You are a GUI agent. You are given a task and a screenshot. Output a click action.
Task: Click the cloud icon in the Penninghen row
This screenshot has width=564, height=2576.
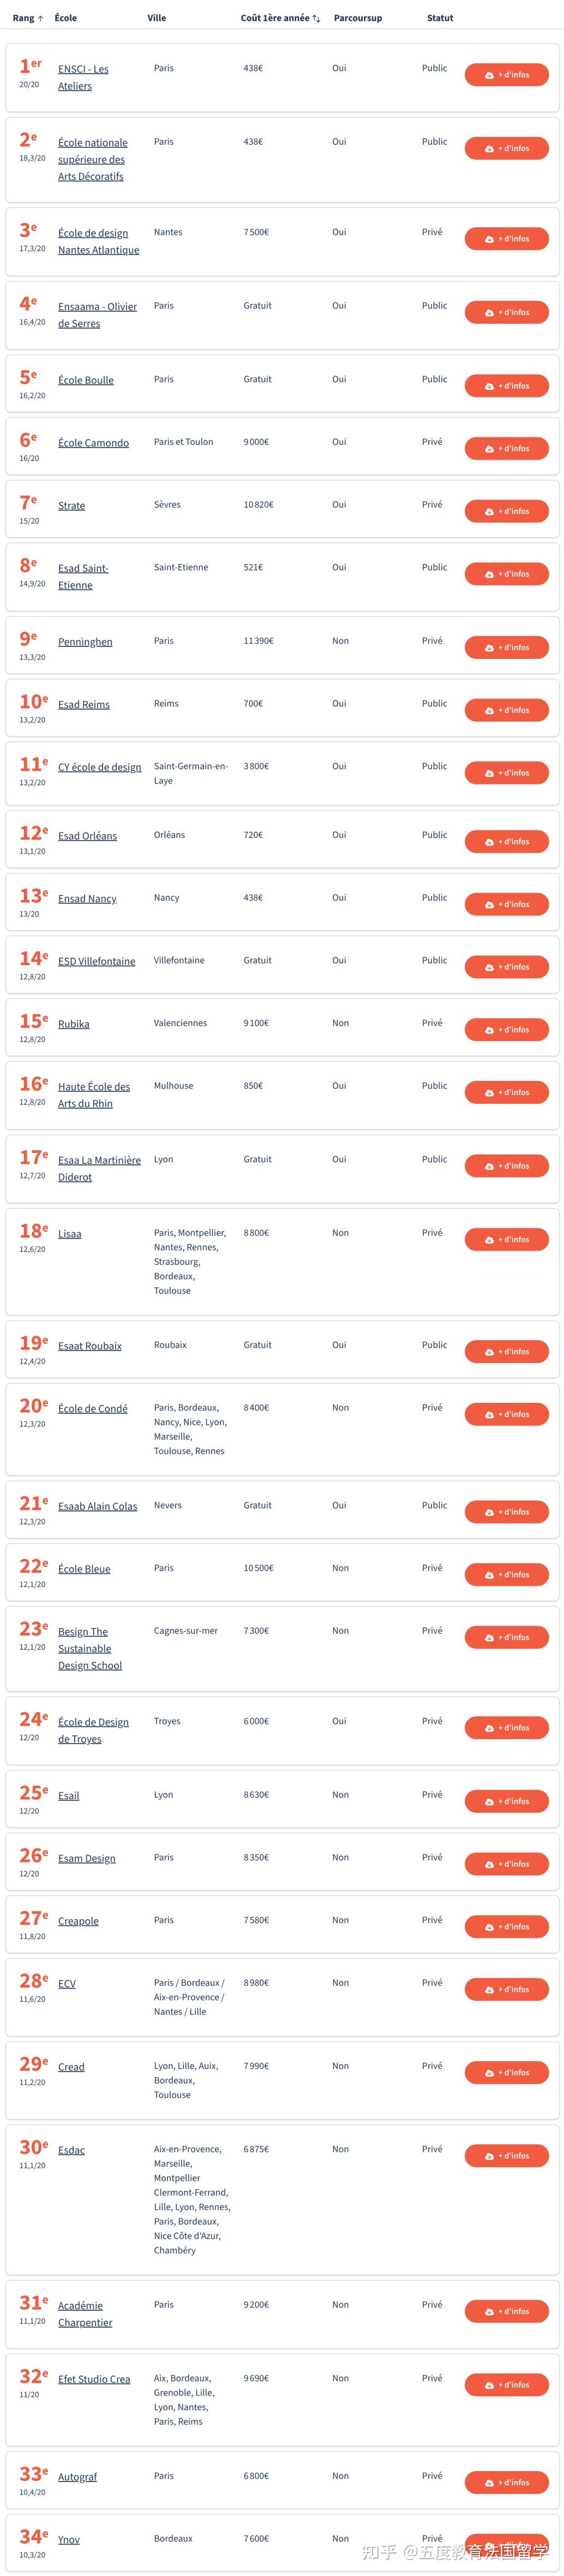(489, 648)
